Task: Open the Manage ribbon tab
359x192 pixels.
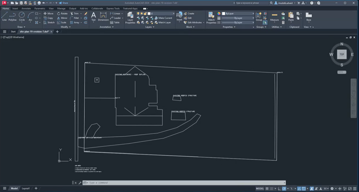Action: 61,9
